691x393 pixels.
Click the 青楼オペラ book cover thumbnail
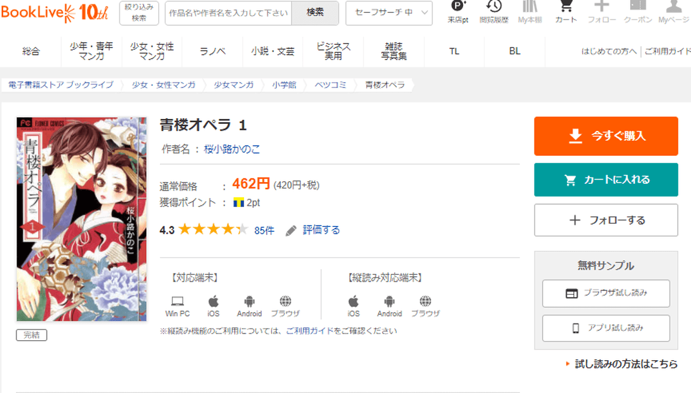pos(82,219)
